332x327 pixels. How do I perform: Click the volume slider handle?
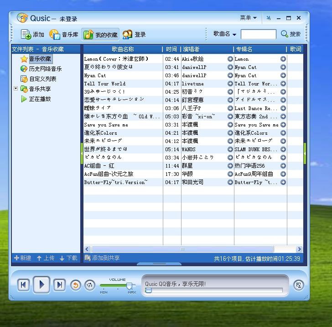[x=129, y=285]
